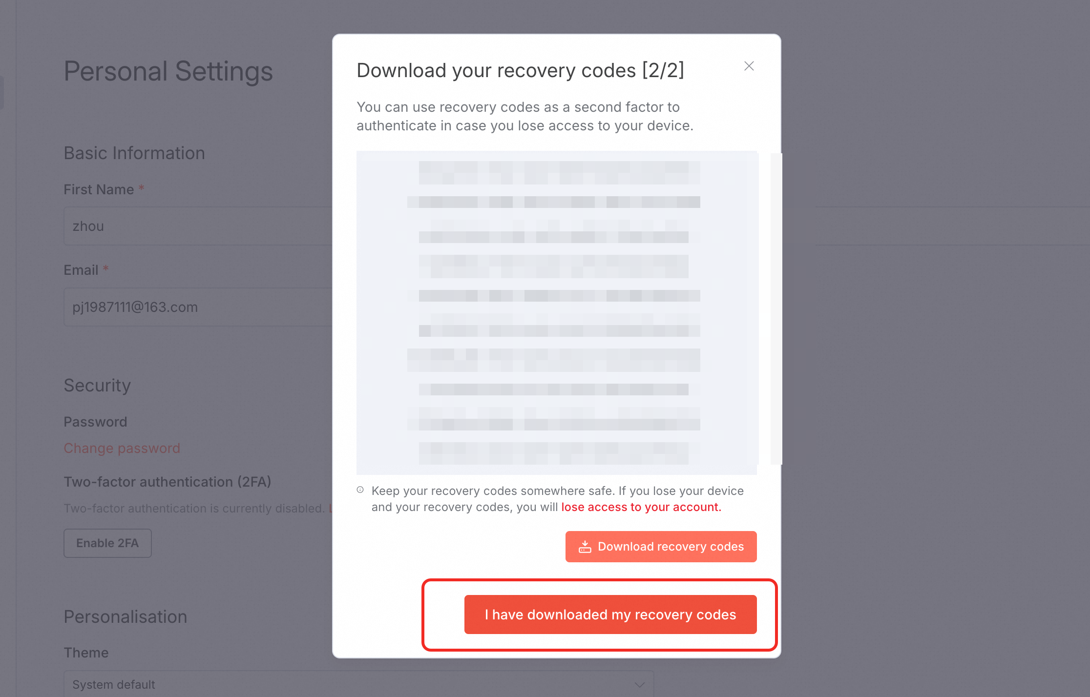Click the 'Download your recovery codes [2/2]' title
The height and width of the screenshot is (697, 1090).
tap(520, 70)
